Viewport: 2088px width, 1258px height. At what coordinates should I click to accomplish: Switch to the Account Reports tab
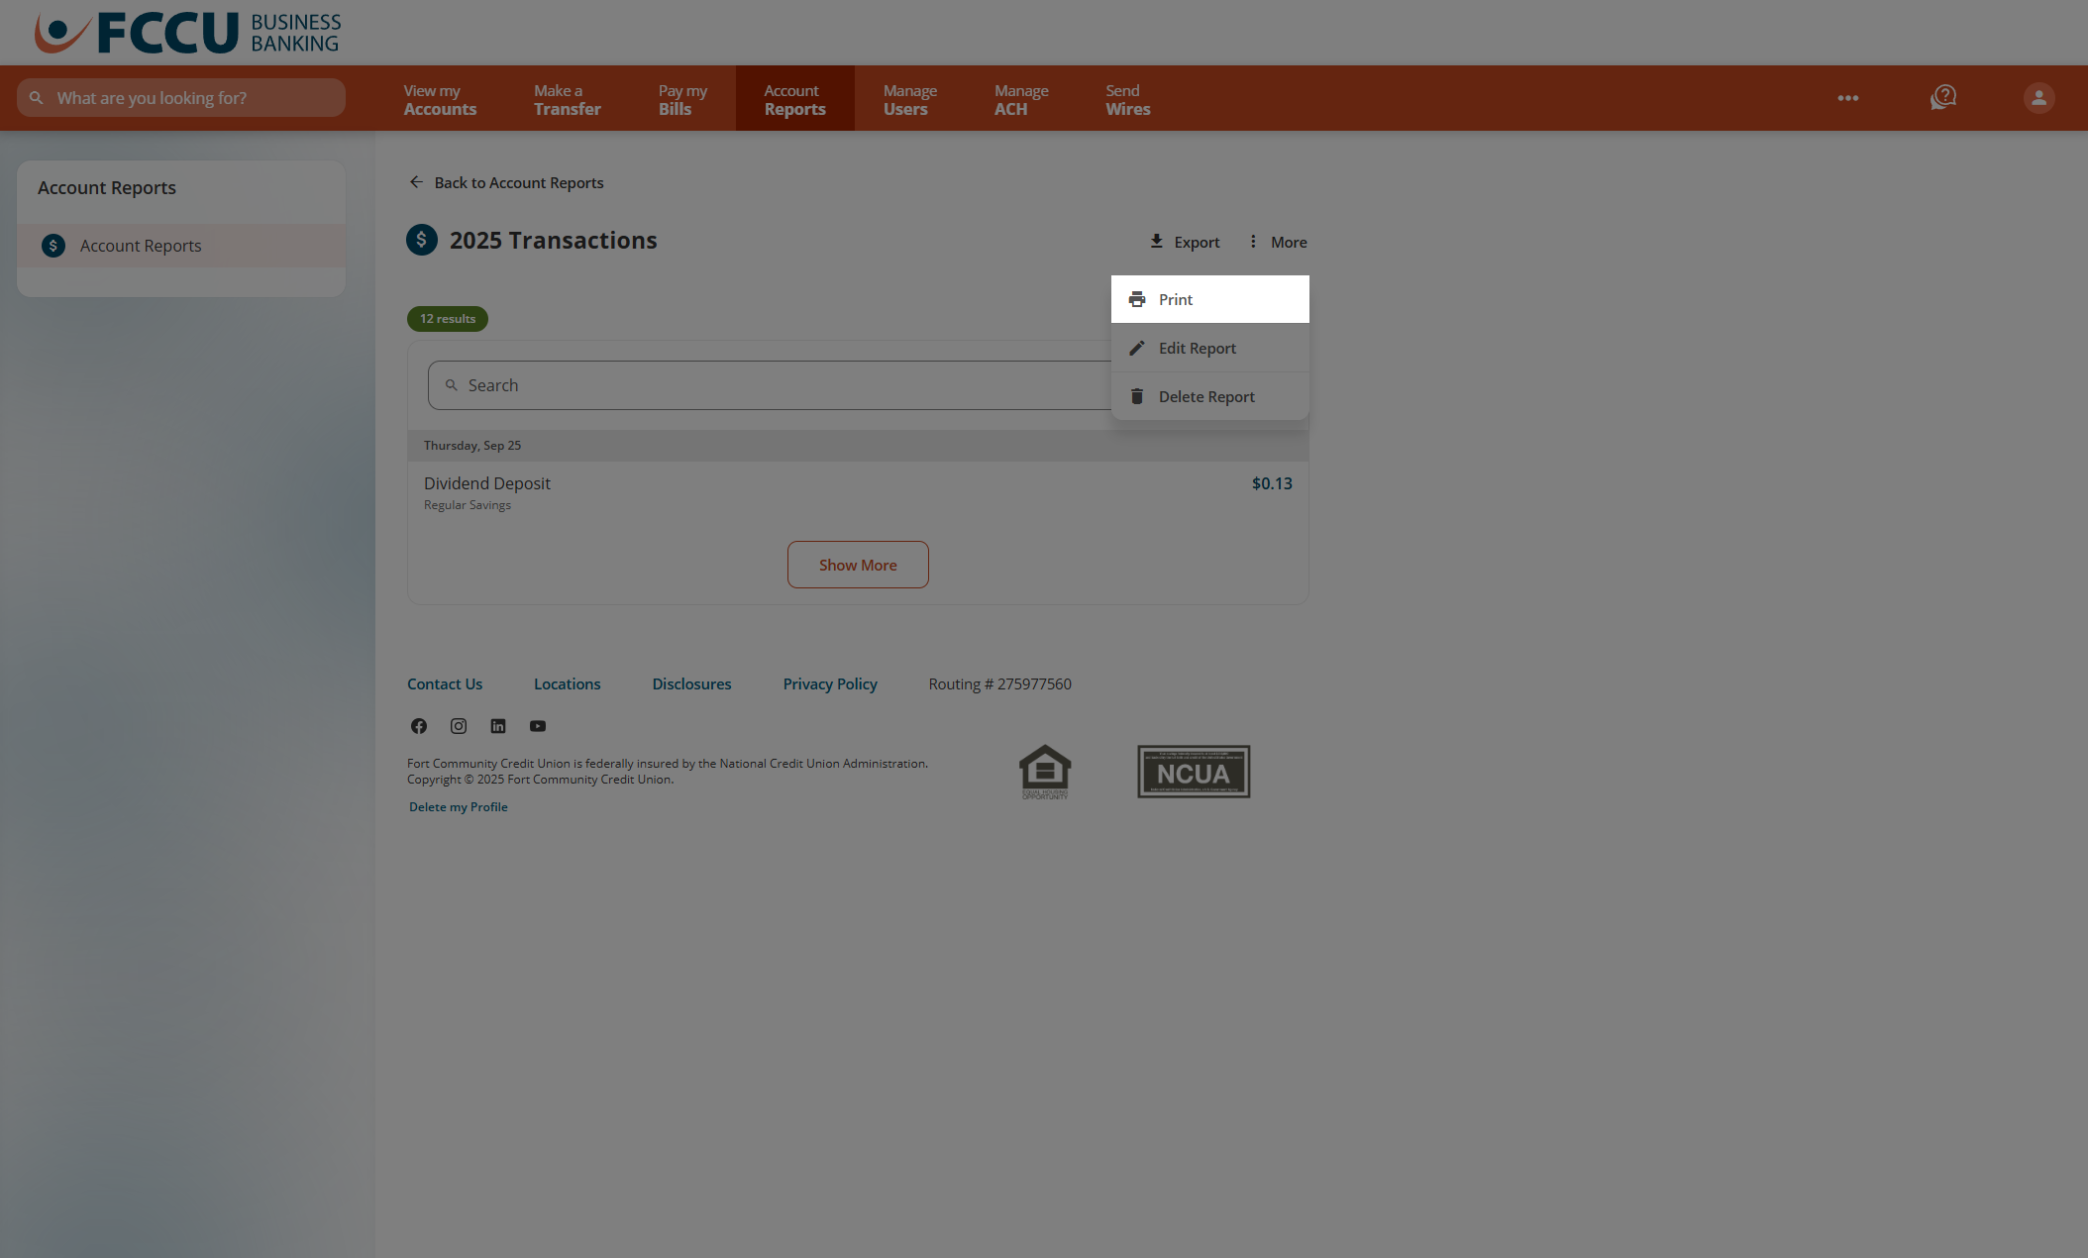793,98
